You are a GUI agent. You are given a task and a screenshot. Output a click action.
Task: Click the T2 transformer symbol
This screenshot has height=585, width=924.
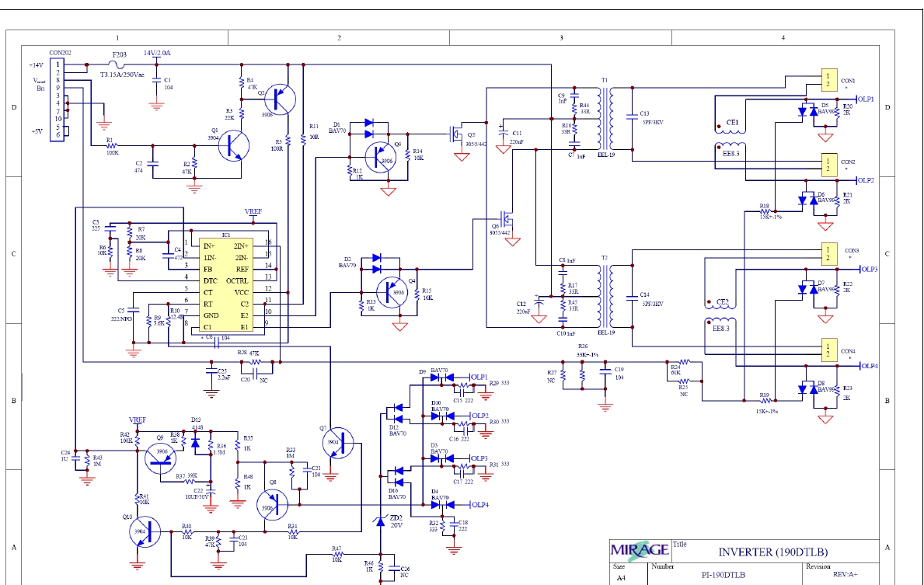pos(605,298)
